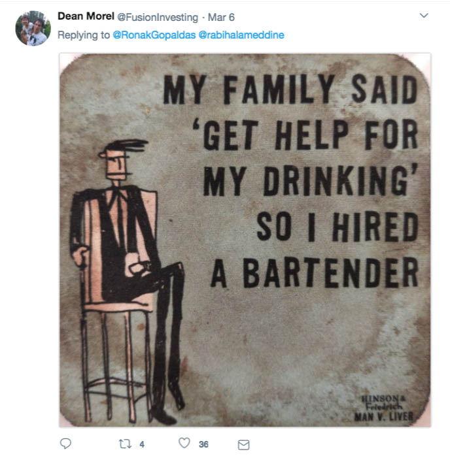Open Dean Morel's profile picture
The image size is (450, 456).
tap(33, 28)
